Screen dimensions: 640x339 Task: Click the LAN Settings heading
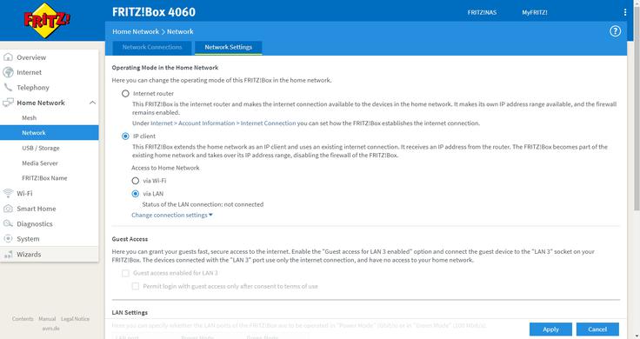click(130, 312)
